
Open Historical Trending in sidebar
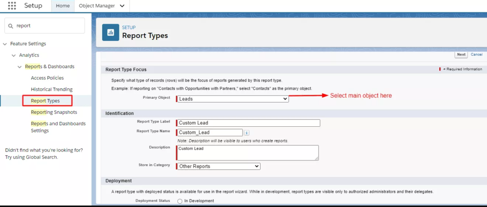coord(51,89)
